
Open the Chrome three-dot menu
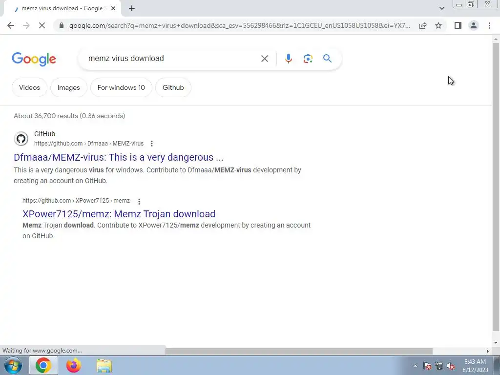[489, 25]
